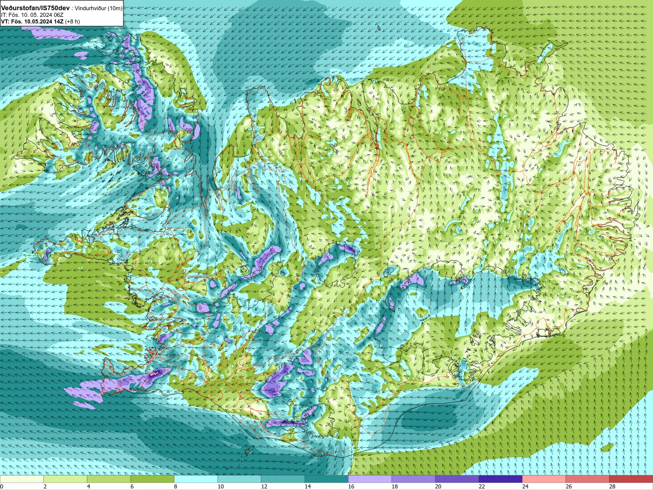Click the title 'Veðurstofan/IS750dev'
The width and height of the screenshot is (653, 490).
point(35,8)
